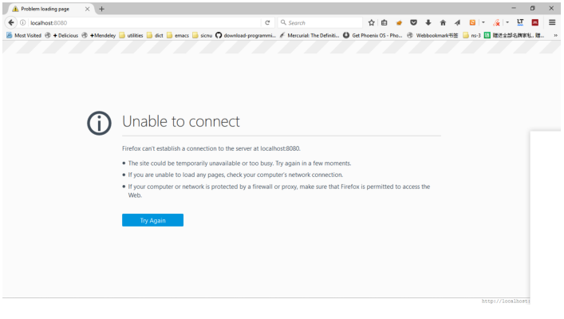Viewport: 564px width, 319px height.
Task: Click the Unable to connect heading
Action: coord(181,121)
